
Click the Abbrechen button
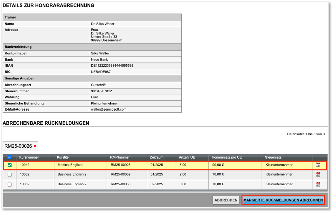click(x=226, y=200)
